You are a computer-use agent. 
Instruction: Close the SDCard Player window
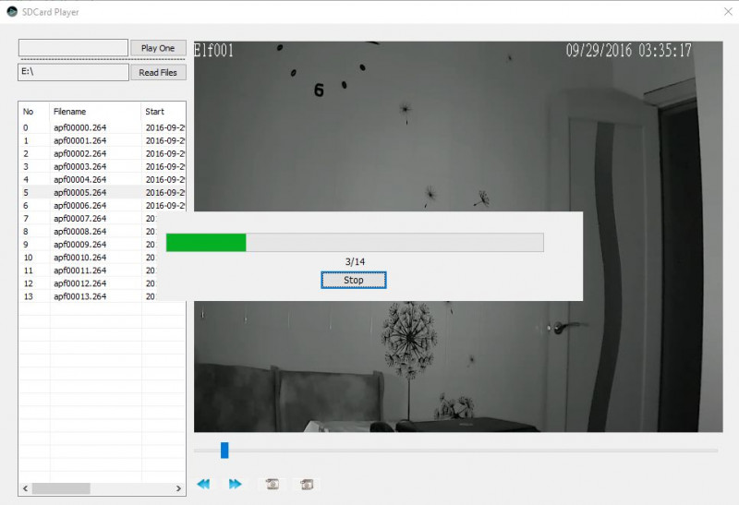point(727,12)
